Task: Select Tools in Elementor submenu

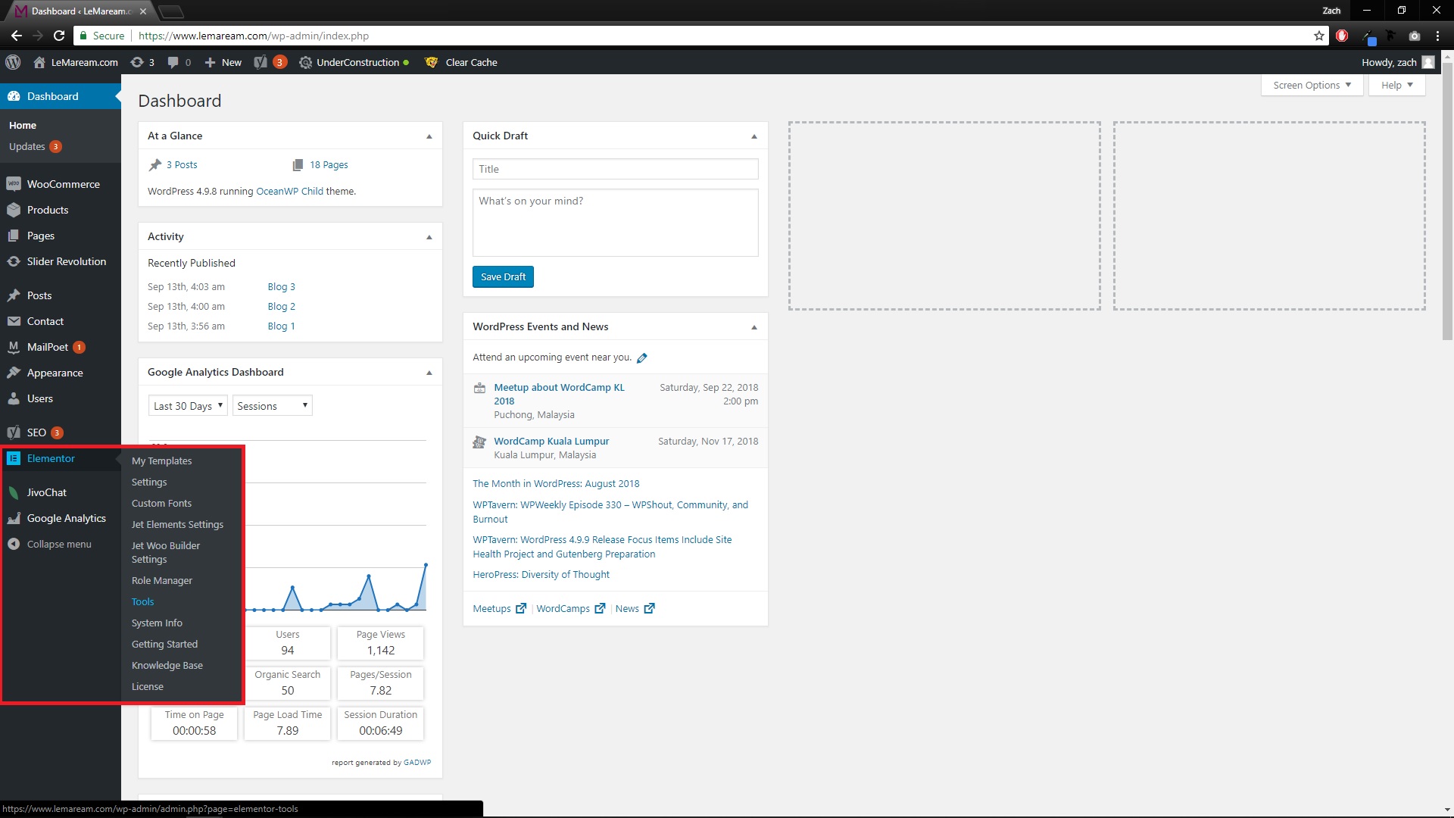Action: (x=142, y=602)
